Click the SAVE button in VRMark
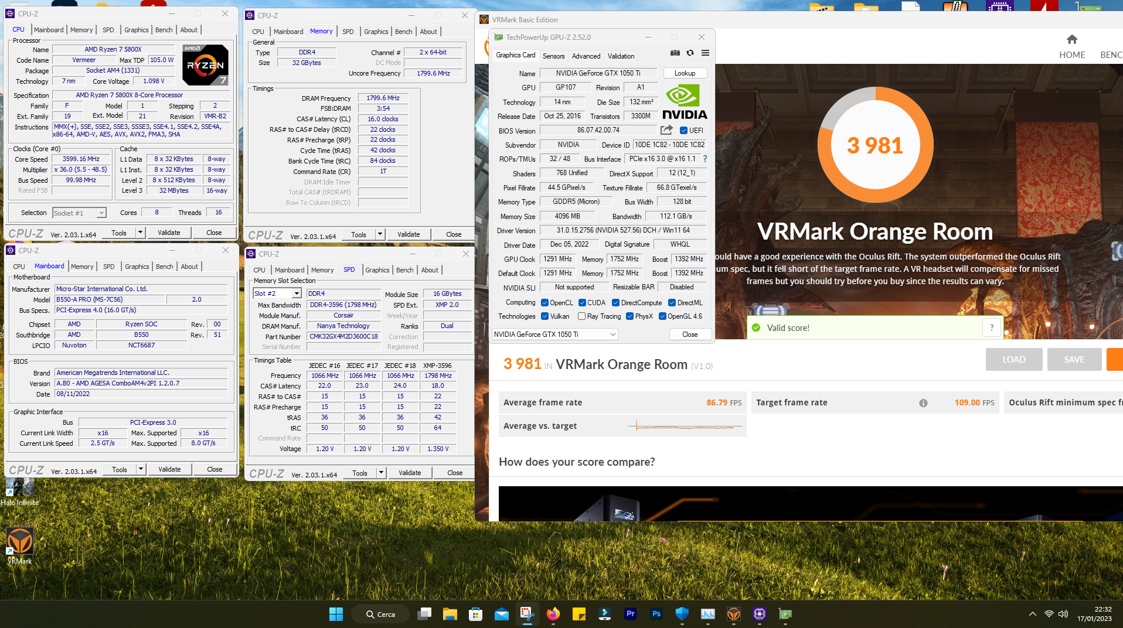Viewport: 1123px width, 628px height. 1074,360
